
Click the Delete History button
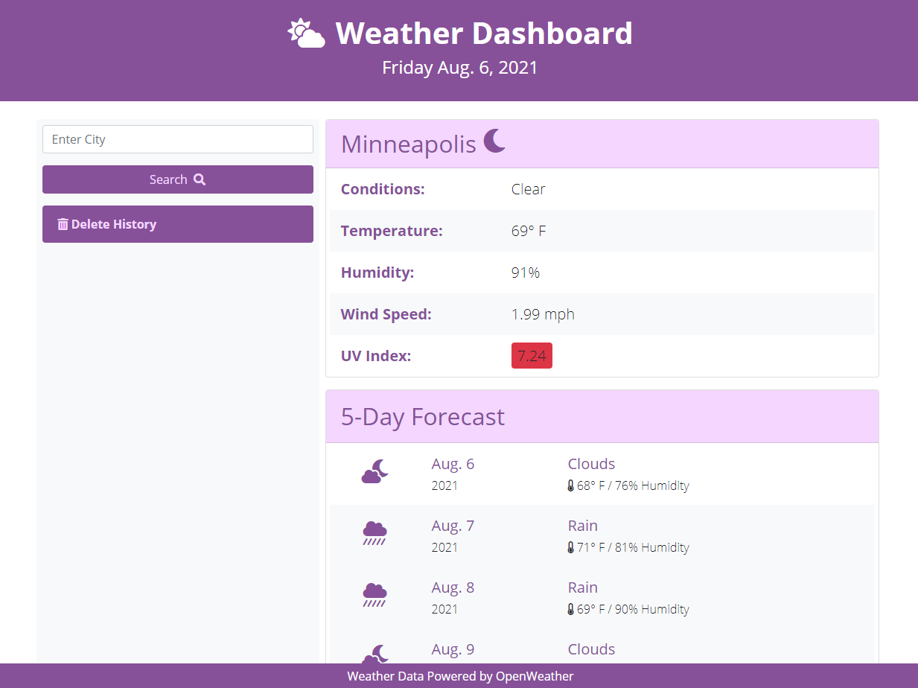(x=177, y=223)
